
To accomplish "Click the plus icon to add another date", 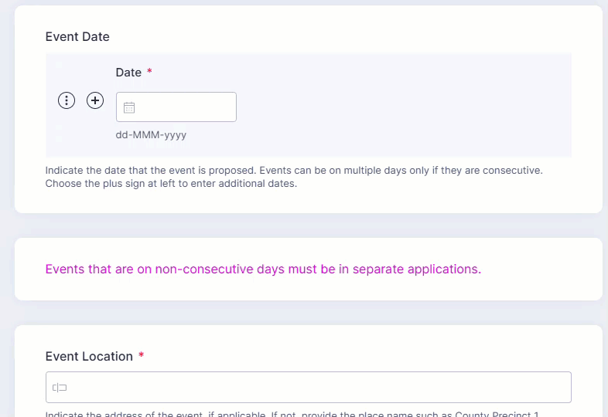I will click(x=95, y=100).
